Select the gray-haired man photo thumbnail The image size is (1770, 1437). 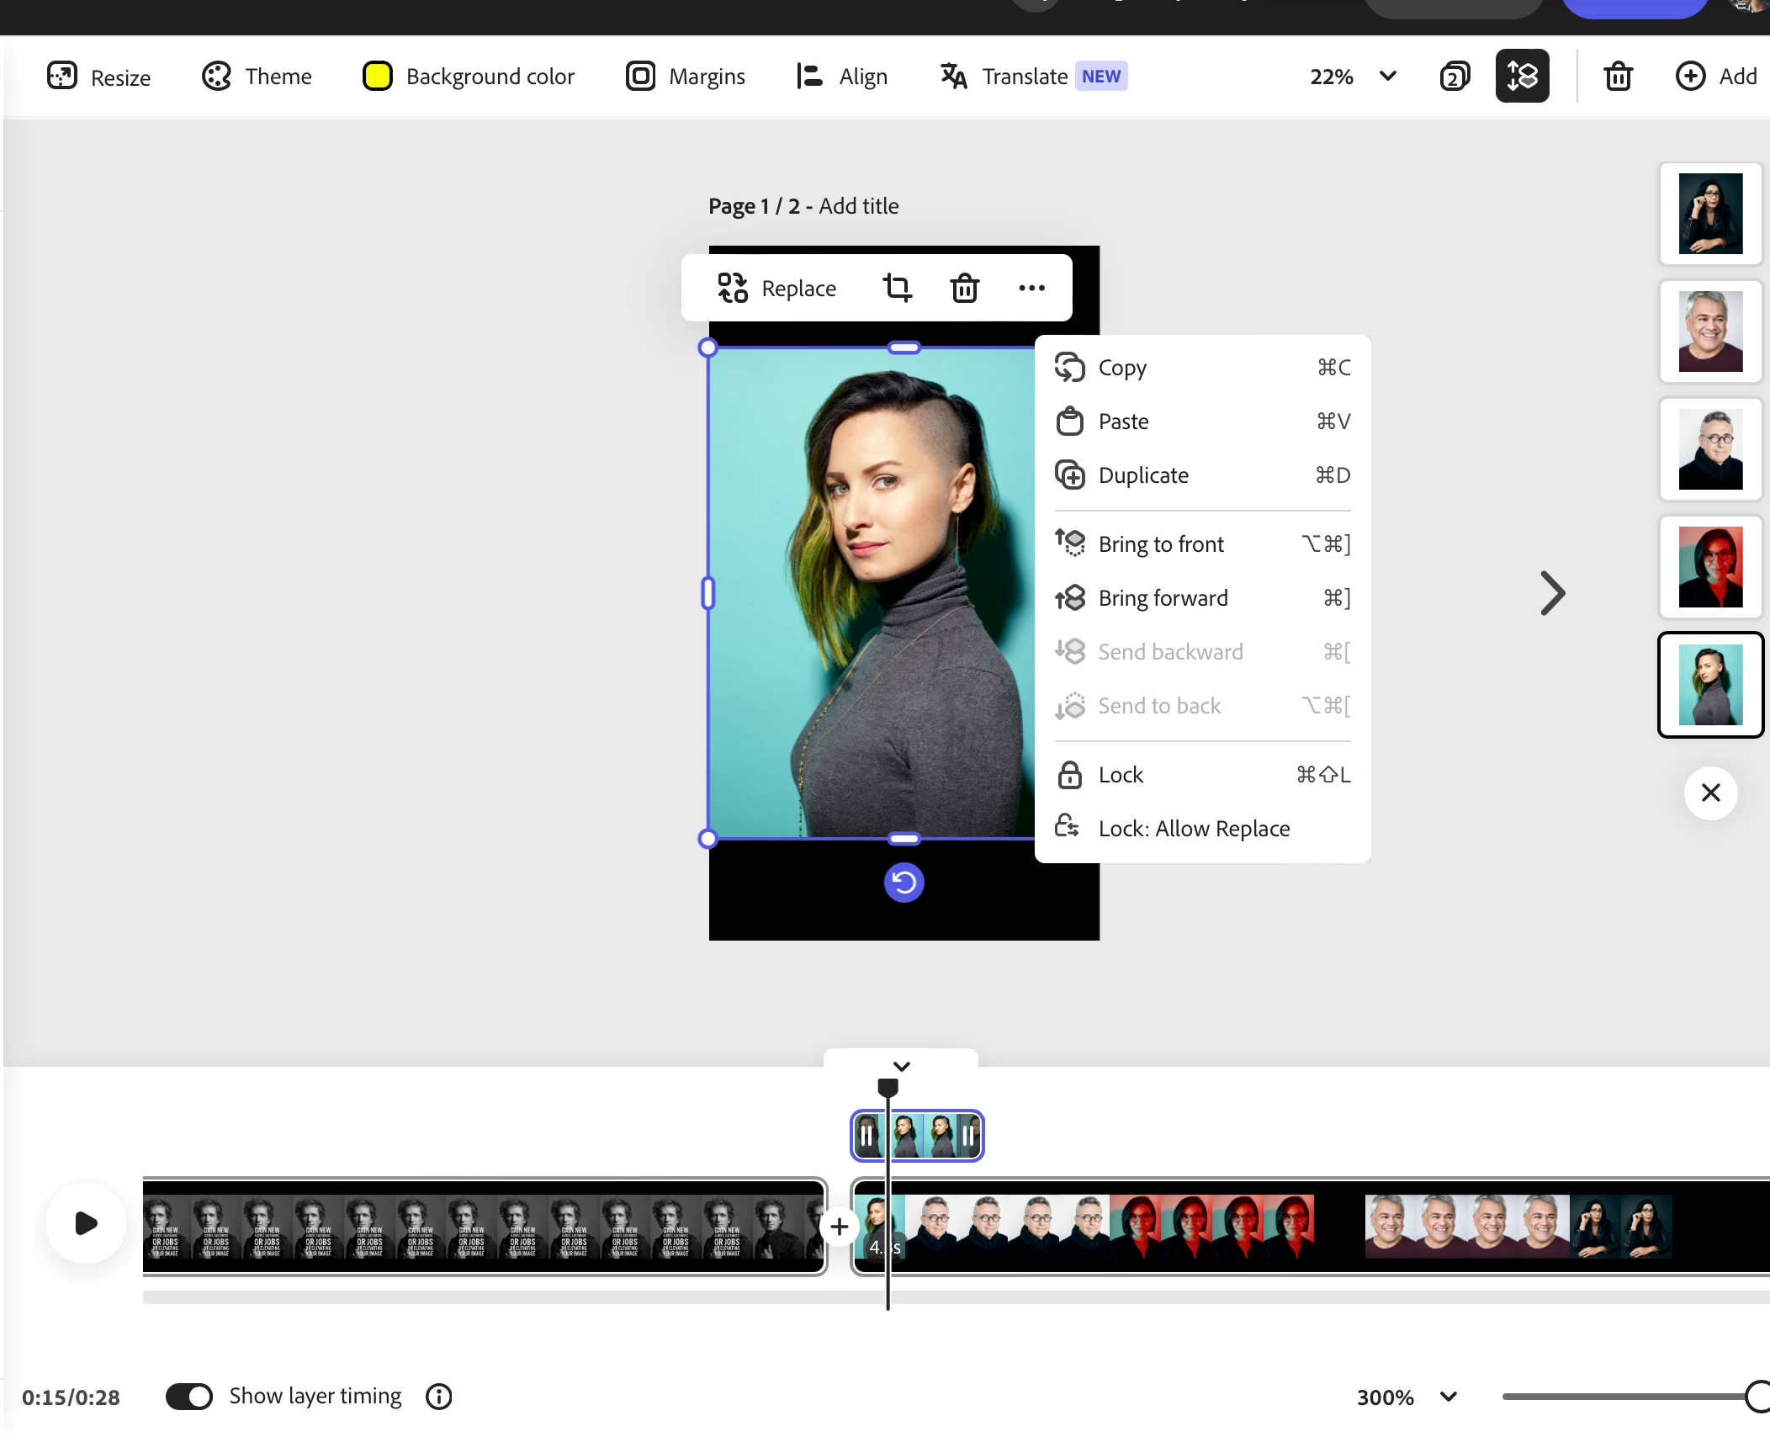point(1710,331)
